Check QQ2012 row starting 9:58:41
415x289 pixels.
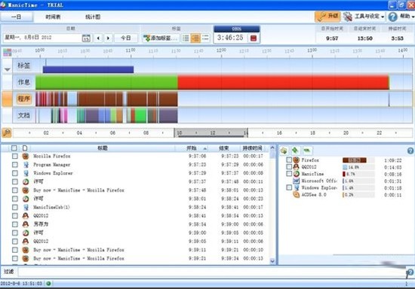click(15, 216)
